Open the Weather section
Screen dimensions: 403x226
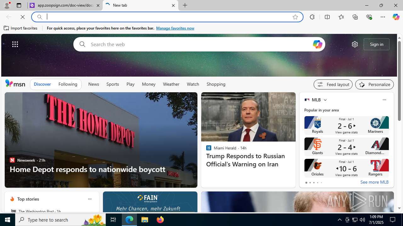click(171, 84)
